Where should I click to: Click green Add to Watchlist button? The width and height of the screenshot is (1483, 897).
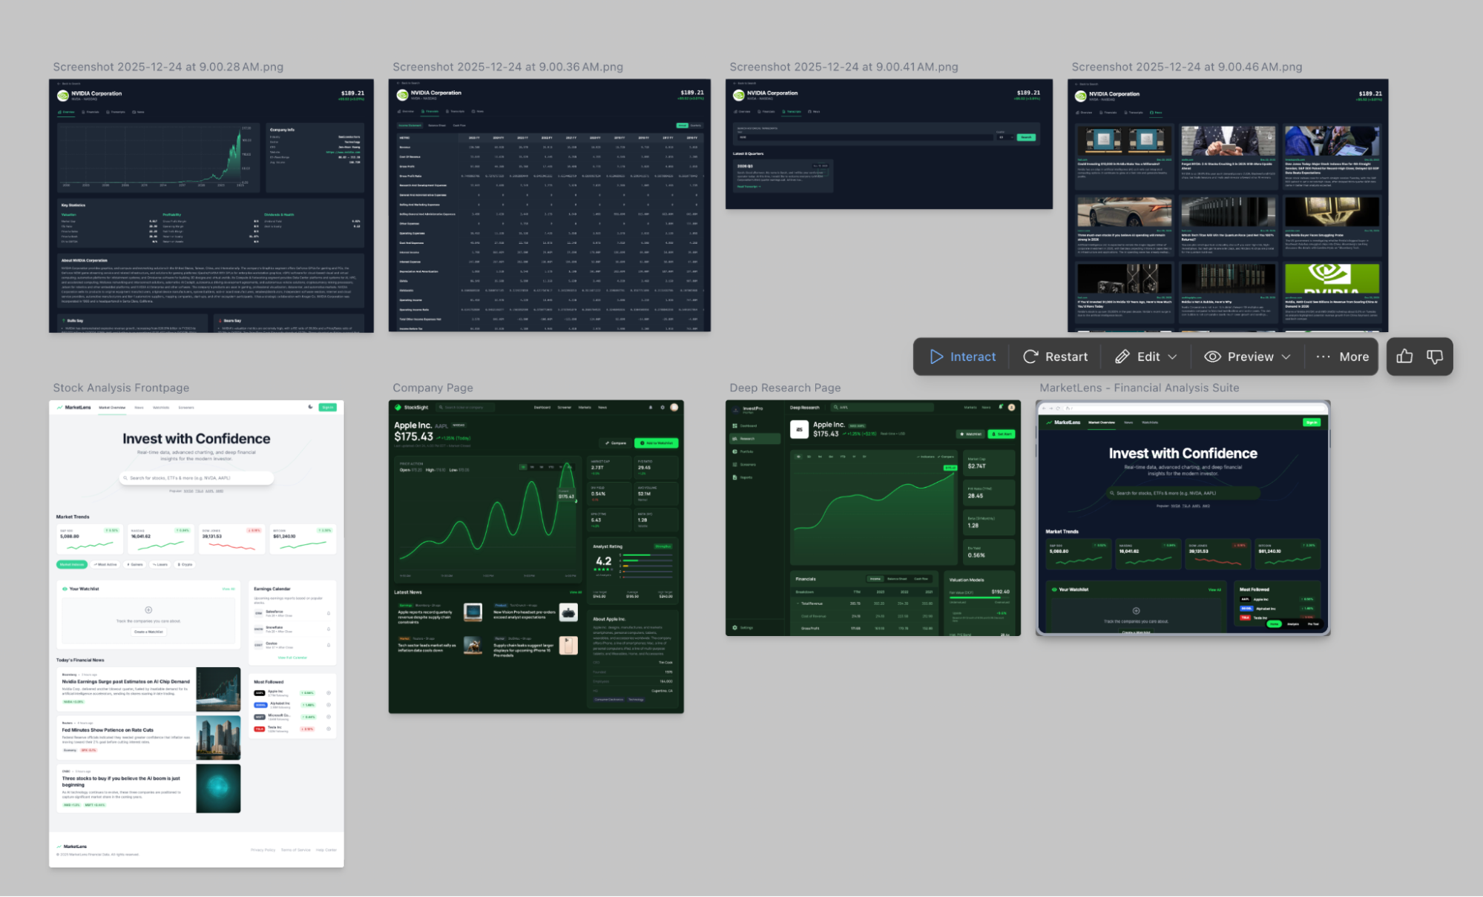[x=657, y=443]
